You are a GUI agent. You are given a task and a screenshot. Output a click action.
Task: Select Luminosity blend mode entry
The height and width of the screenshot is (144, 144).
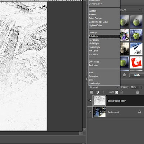pos(94,84)
